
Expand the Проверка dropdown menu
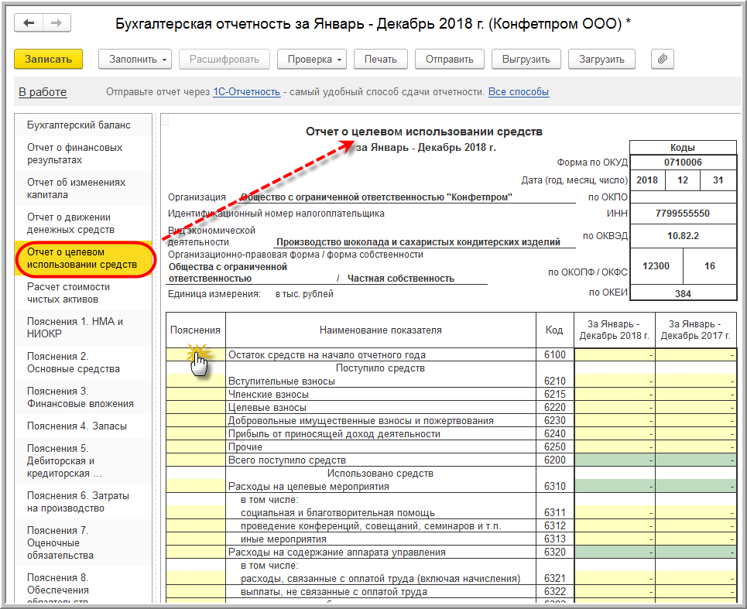(x=311, y=59)
